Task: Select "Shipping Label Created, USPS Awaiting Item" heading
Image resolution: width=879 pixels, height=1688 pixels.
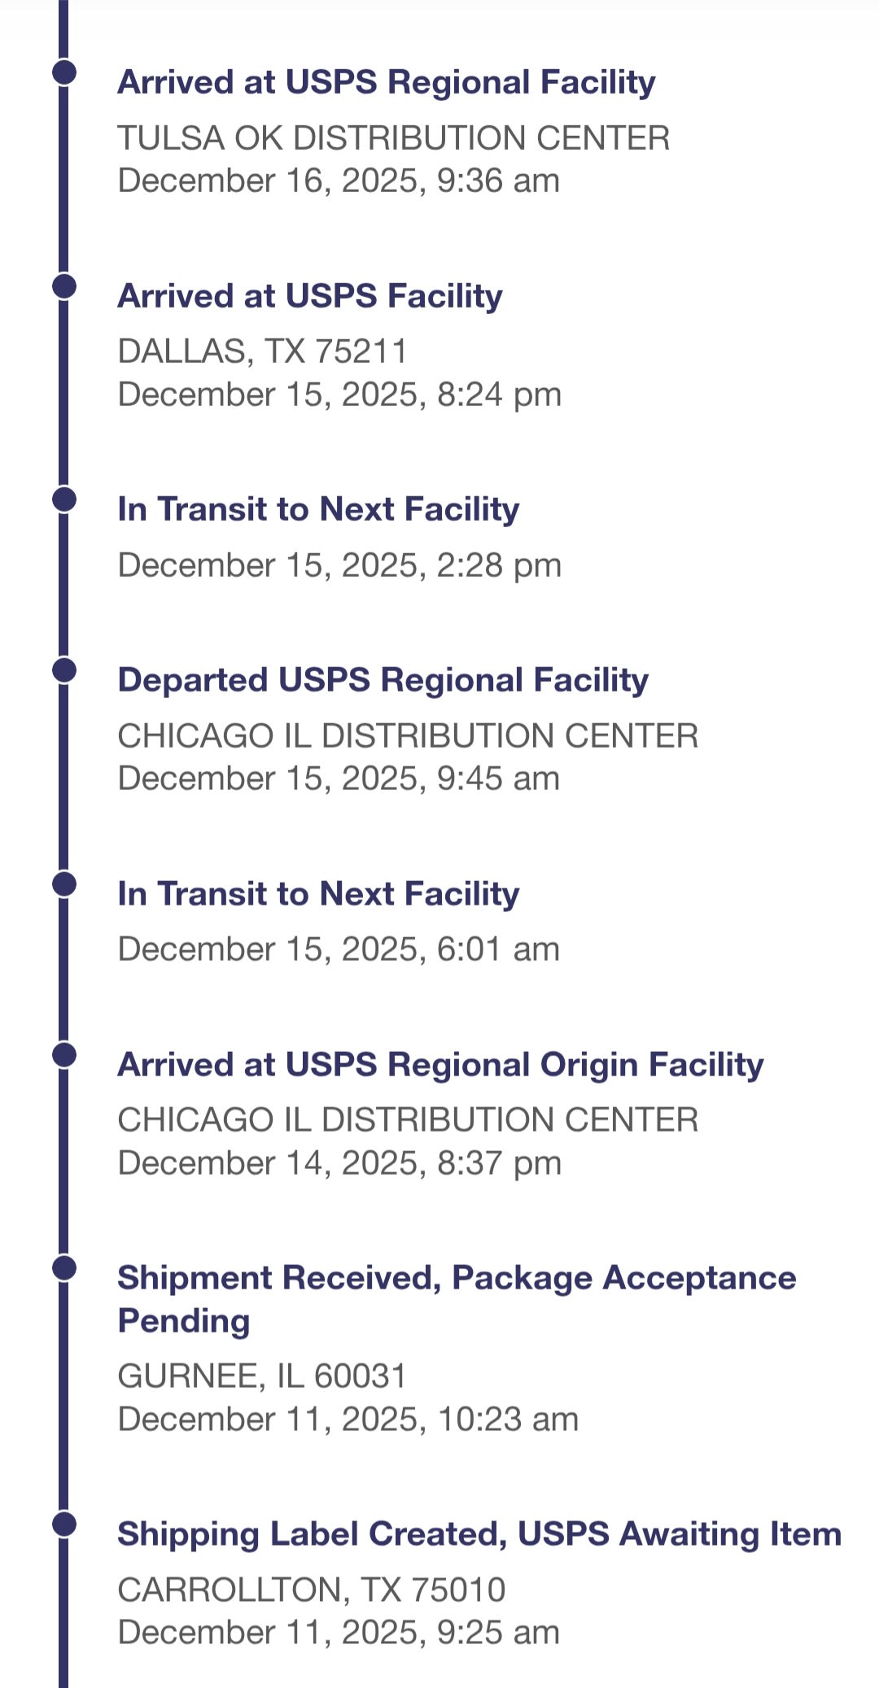Action: pos(479,1534)
